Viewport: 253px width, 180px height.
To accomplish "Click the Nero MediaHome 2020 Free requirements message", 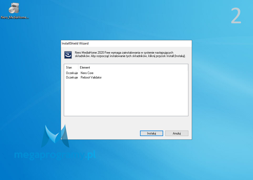I will click(130, 54).
